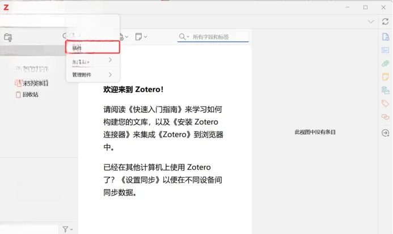Jump to the Tags section icon
Screen dimensions: 393x234
point(385,104)
